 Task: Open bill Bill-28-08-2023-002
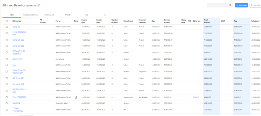pos(19,91)
